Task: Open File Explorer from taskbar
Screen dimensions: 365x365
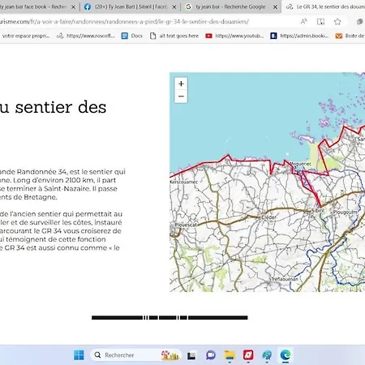Action: point(230,355)
